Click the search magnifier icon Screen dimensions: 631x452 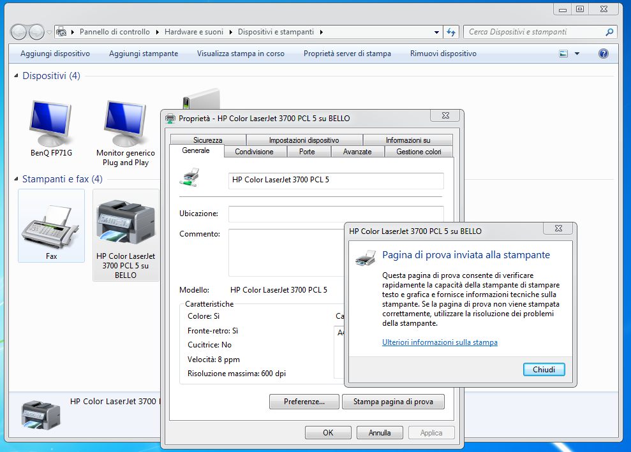point(609,32)
